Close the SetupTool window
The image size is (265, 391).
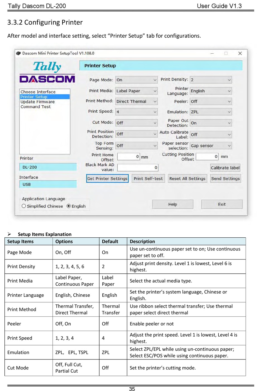pyautogui.click(x=240, y=53)
